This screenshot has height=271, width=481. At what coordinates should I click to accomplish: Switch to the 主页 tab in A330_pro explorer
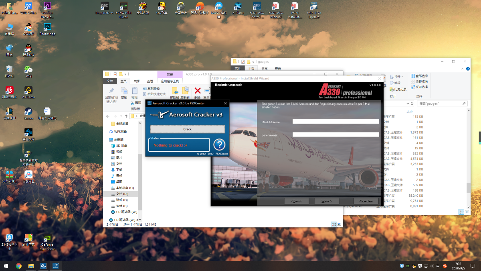pyautogui.click(x=123, y=81)
